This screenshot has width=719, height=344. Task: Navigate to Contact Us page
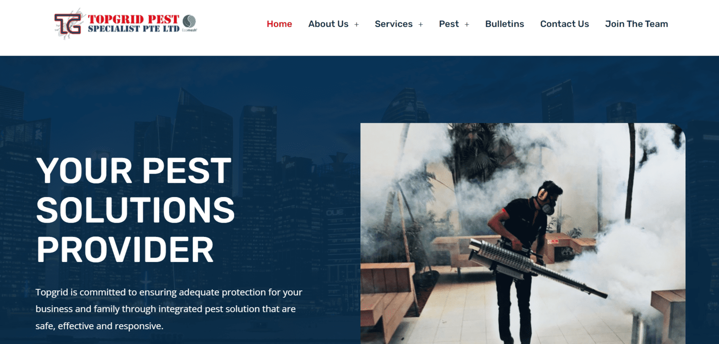click(565, 24)
